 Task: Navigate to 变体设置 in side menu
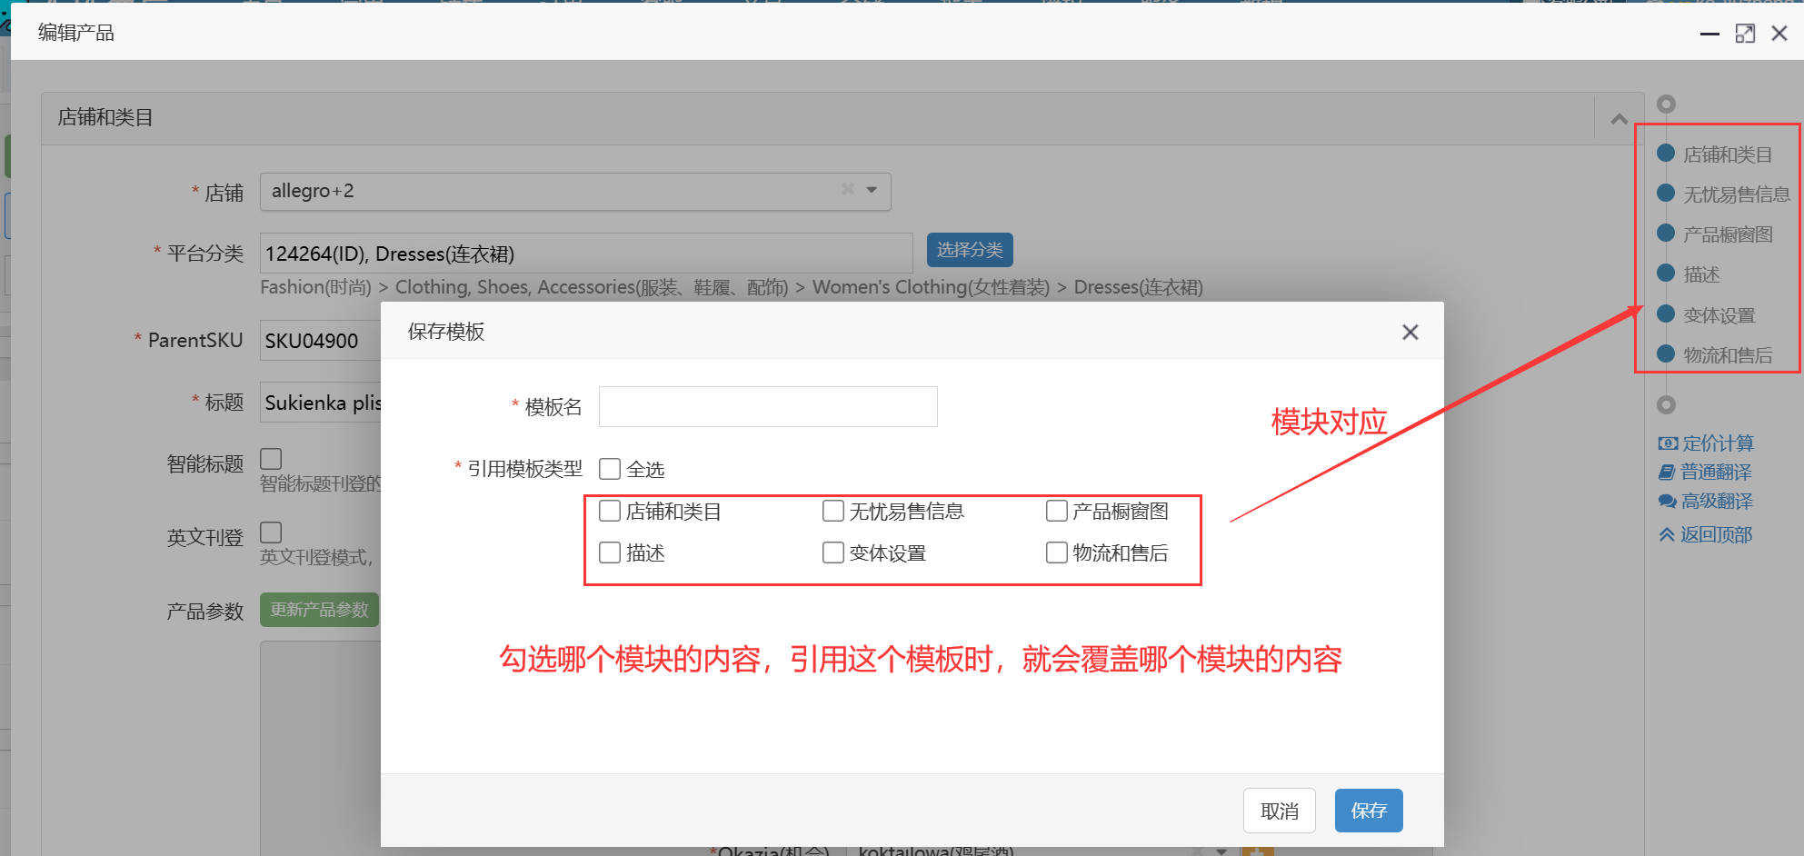1718,315
